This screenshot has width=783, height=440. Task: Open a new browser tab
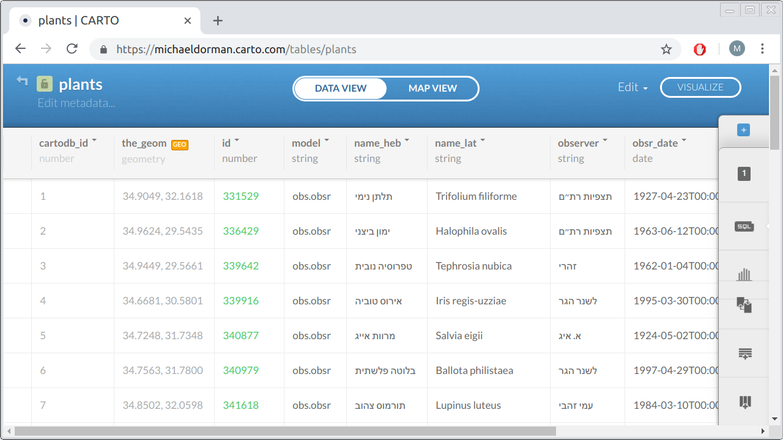point(218,21)
